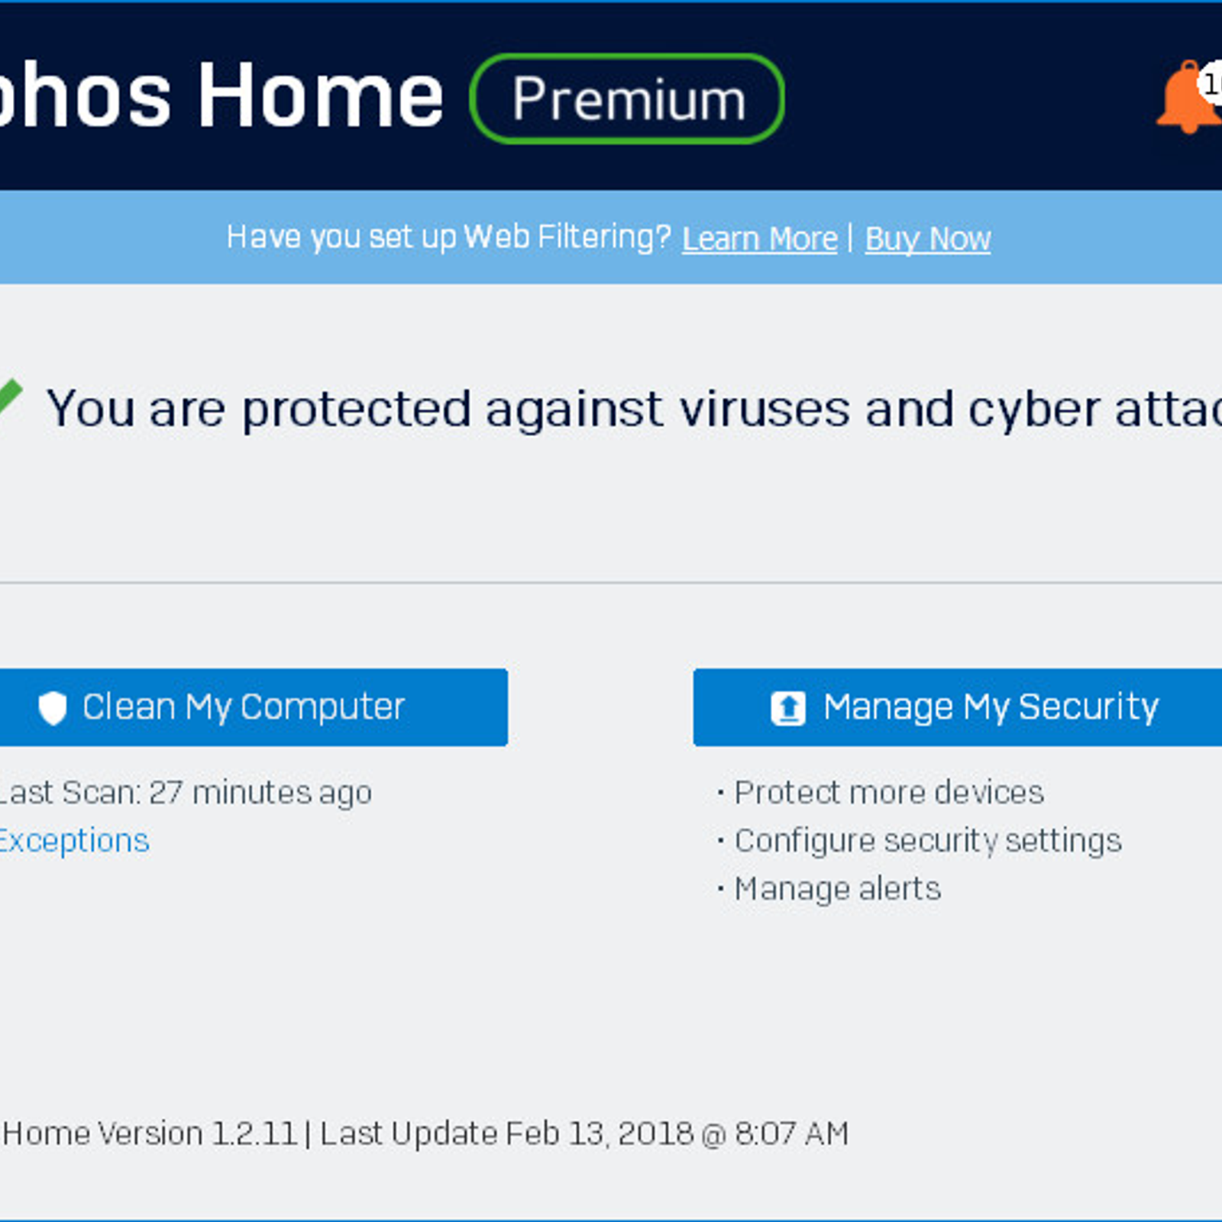Screen dimensions: 1222x1222
Task: Click the green protected checkmark icon
Action: [x=9, y=397]
